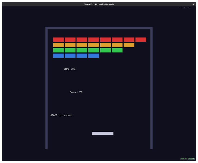Viewport: 198px width, 163px height.
Task: Close the Tiniest2D window
Action: 194,4
